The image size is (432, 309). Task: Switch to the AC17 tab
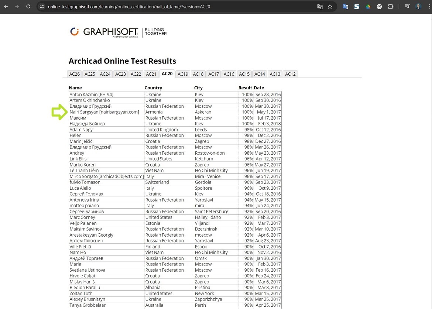213,74
